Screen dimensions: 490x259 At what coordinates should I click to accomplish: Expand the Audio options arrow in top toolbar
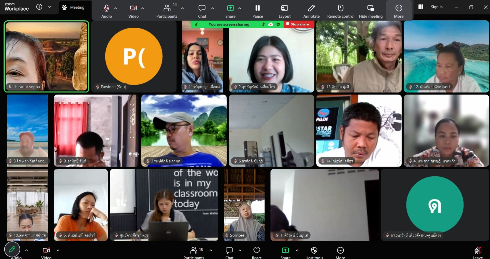point(116,8)
